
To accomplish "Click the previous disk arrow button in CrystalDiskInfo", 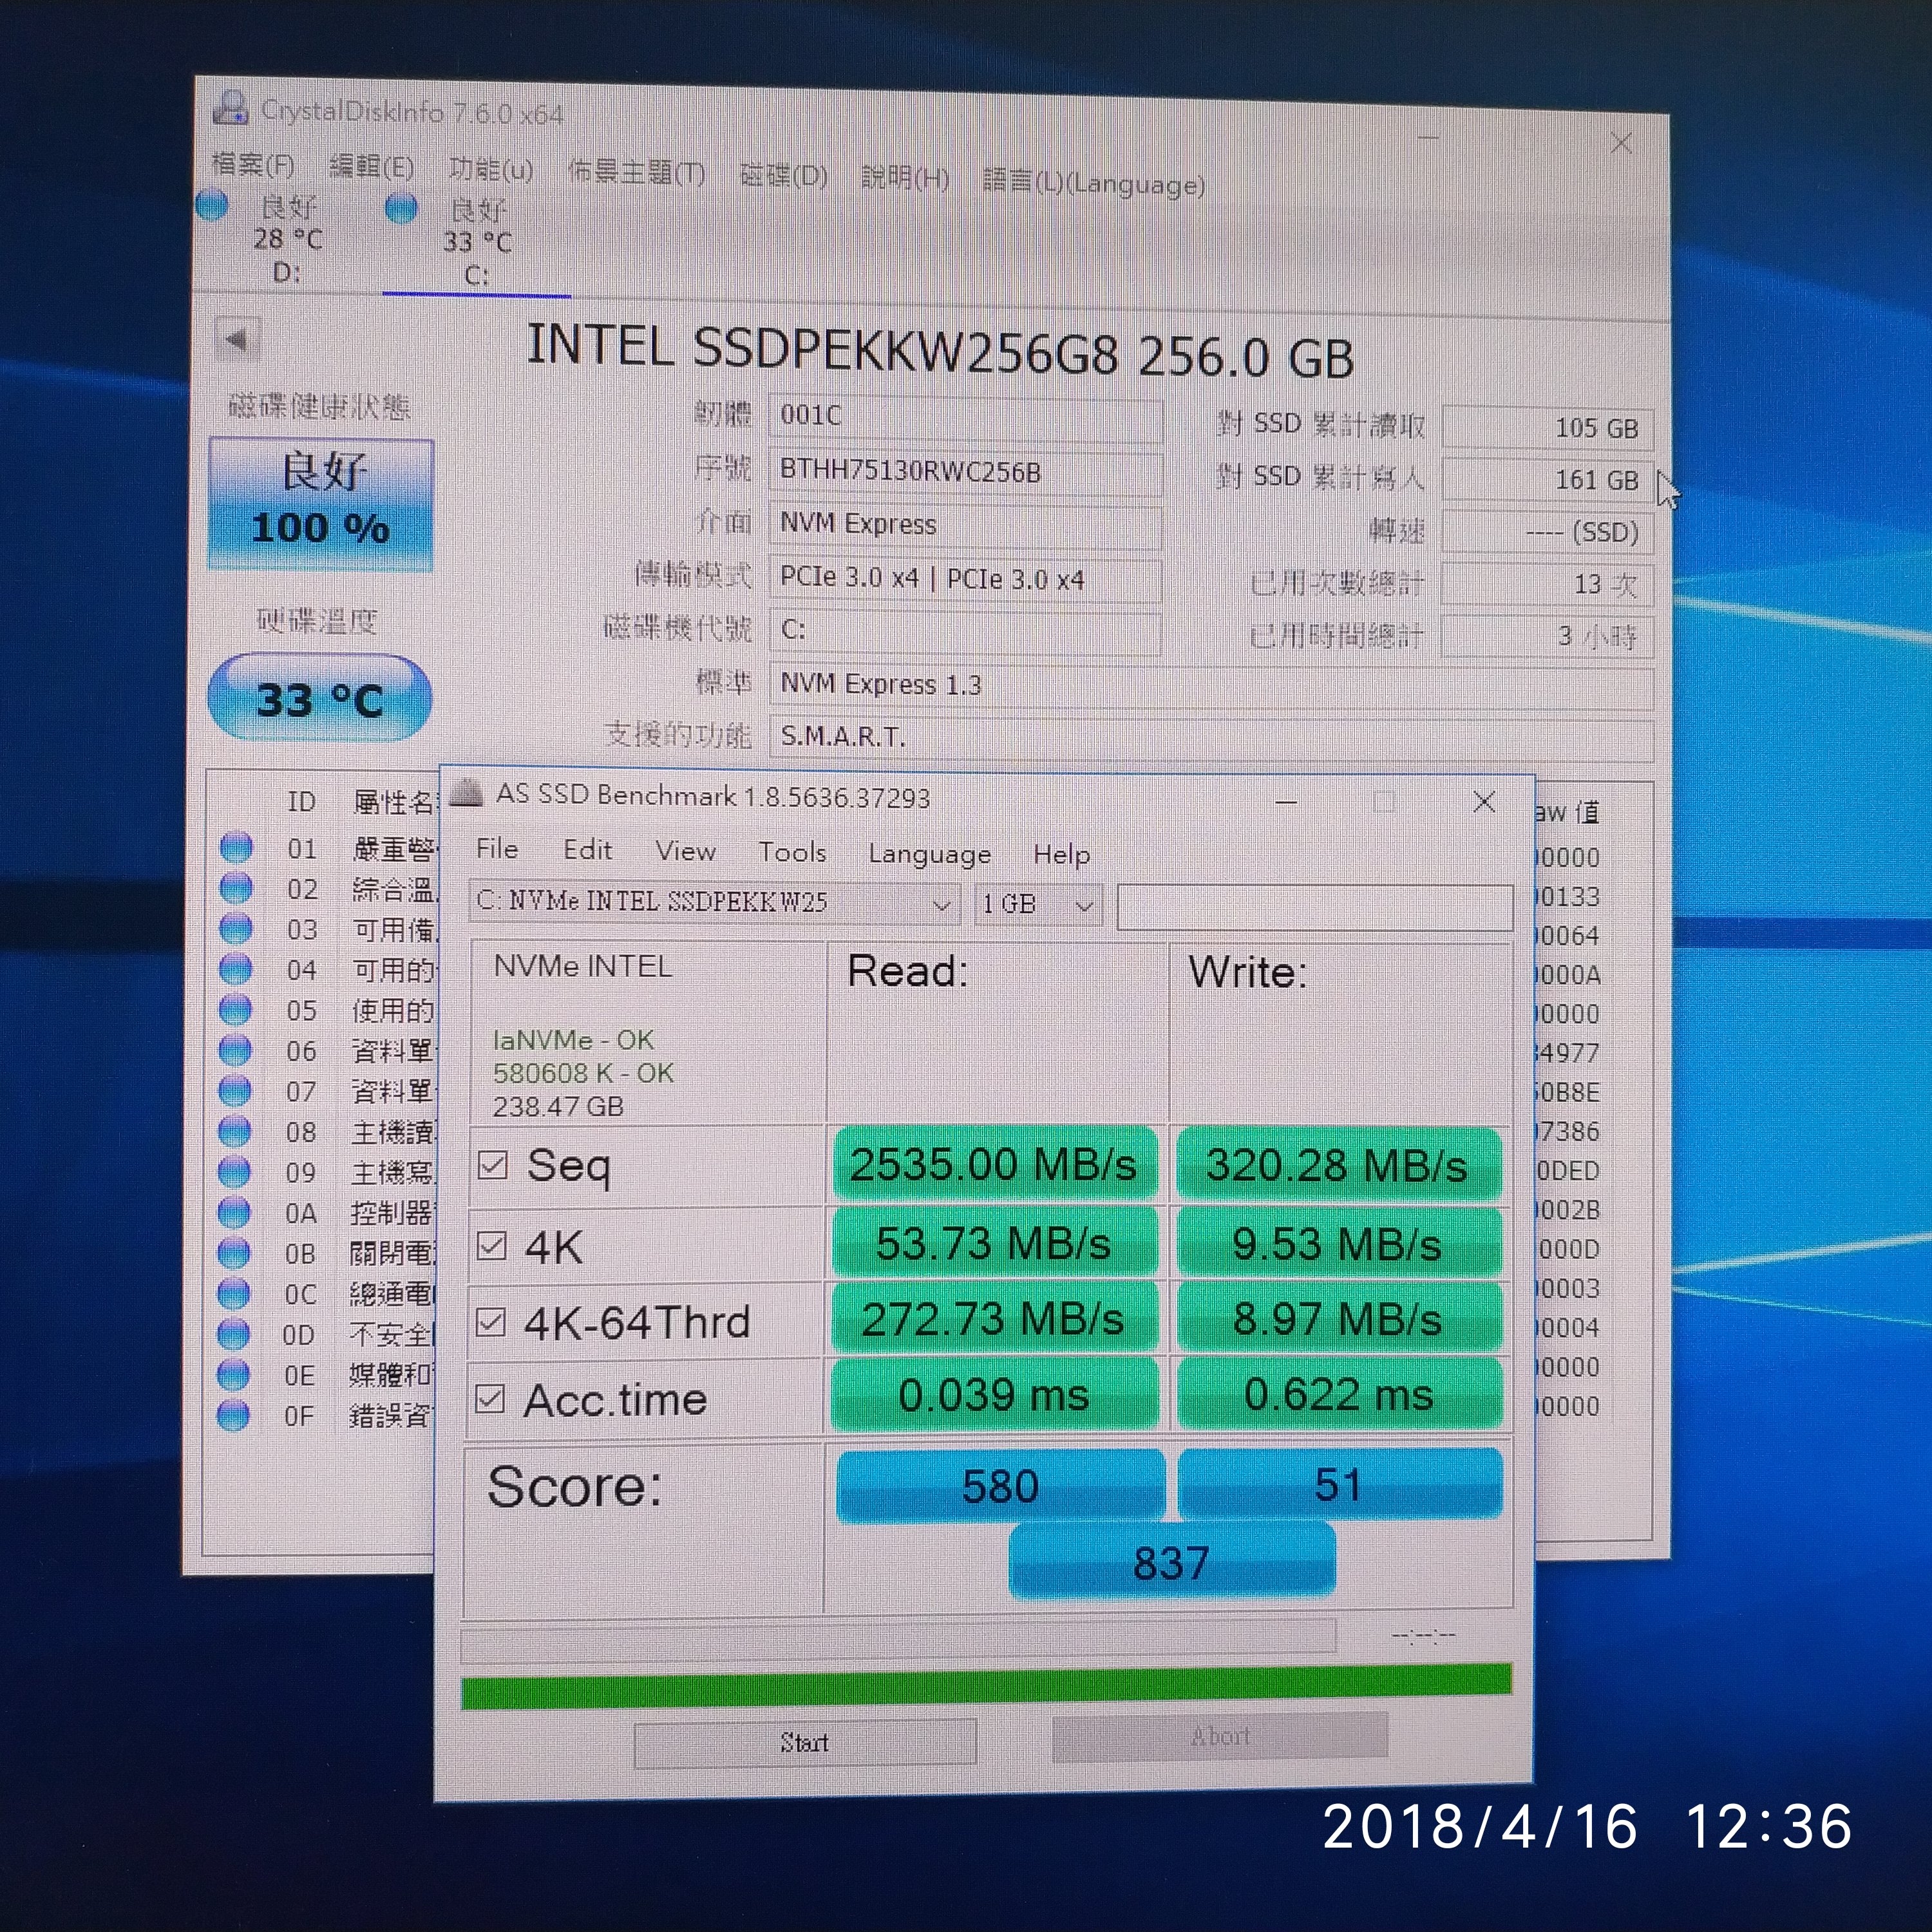I will [x=238, y=339].
